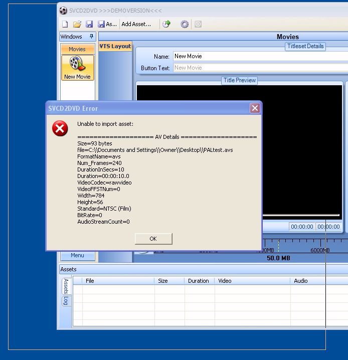348x360 pixels.
Task: Select the Movies panel header
Action: (77, 49)
